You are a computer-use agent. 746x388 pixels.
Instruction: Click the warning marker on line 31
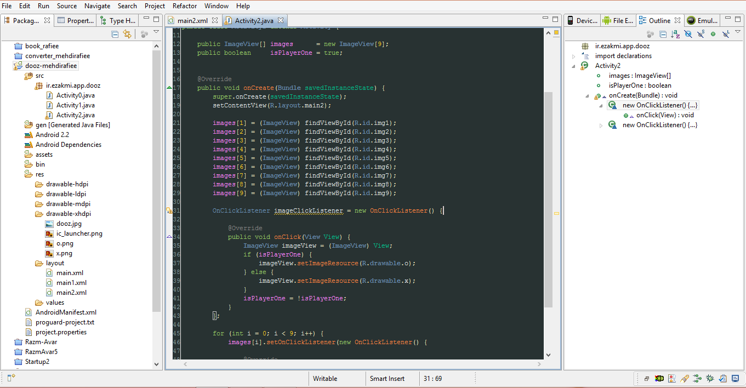[x=169, y=210]
